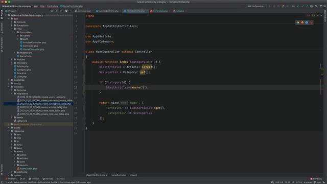This screenshot has height=184, width=327.
Task: Click the Debug bug icon
Action: click(274, 6)
